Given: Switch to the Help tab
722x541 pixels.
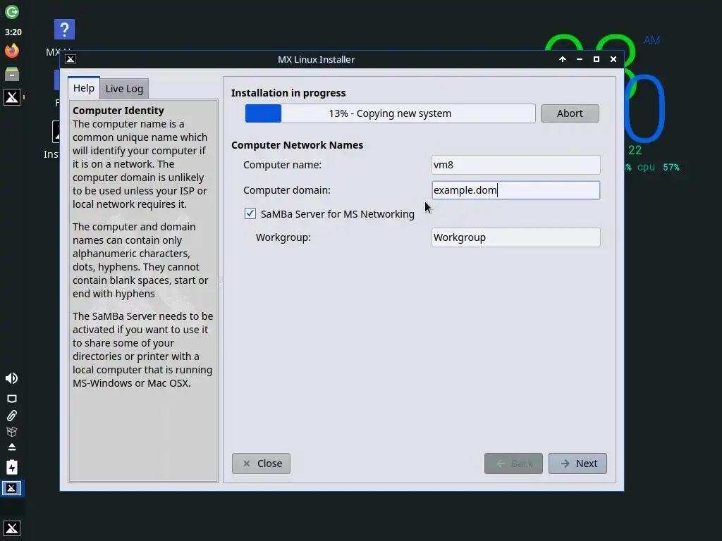Looking at the screenshot, I should (84, 88).
